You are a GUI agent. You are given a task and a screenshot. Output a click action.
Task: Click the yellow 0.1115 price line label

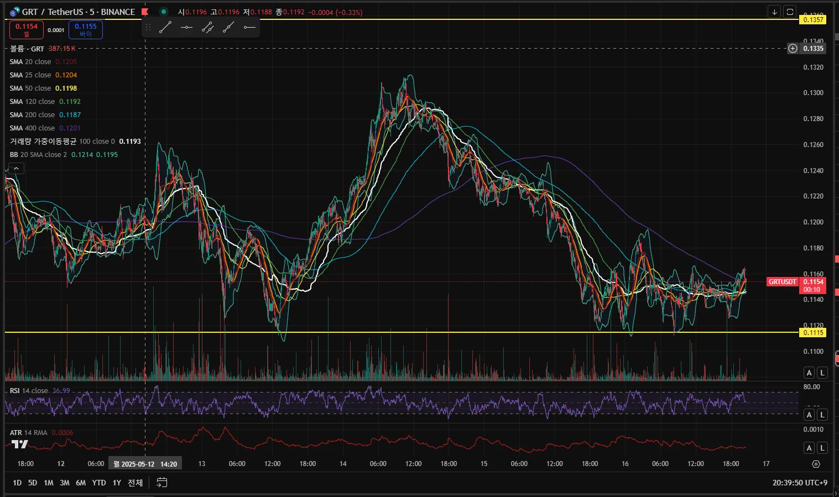pos(812,332)
